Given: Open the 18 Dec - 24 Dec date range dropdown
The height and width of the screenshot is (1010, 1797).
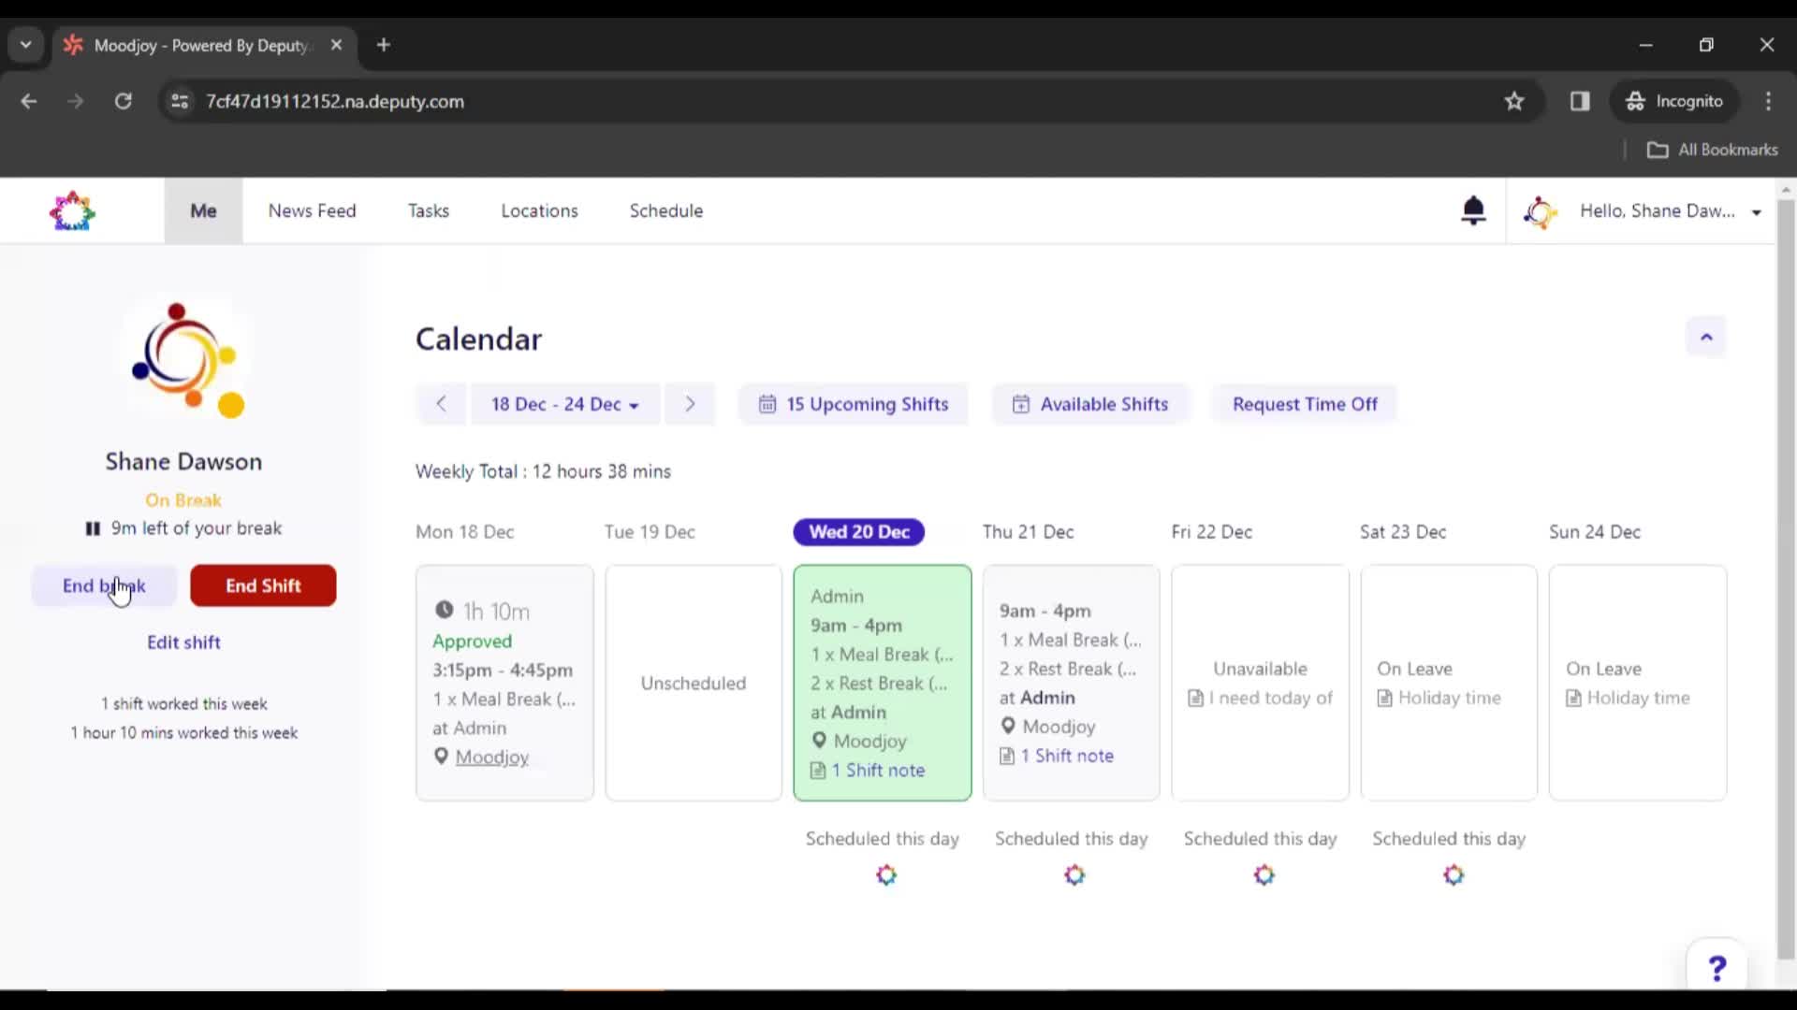Looking at the screenshot, I should 565,404.
